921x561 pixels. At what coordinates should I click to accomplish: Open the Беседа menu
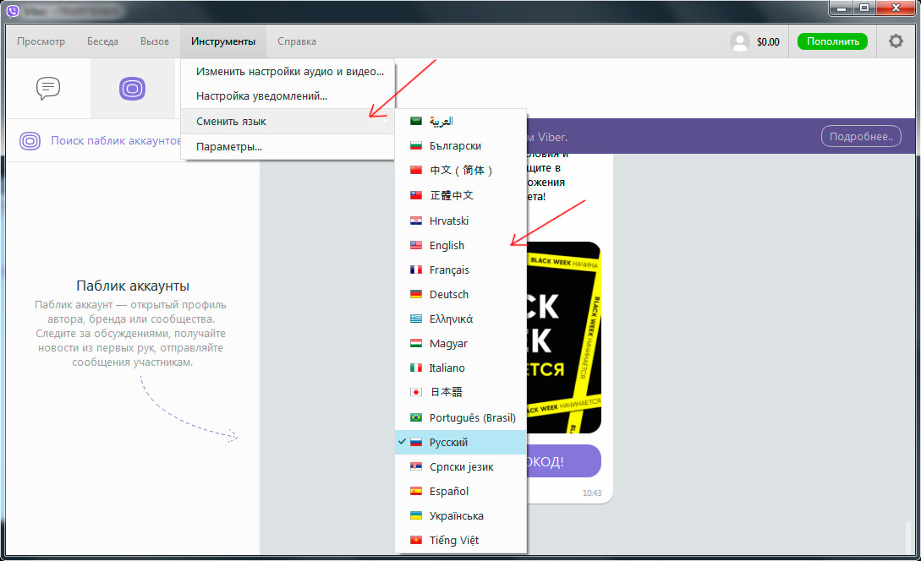103,41
